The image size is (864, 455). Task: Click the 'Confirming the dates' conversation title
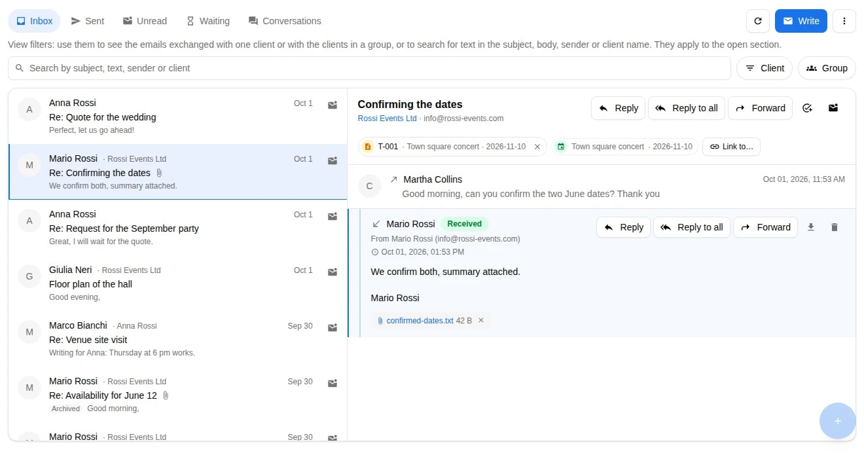coord(410,104)
